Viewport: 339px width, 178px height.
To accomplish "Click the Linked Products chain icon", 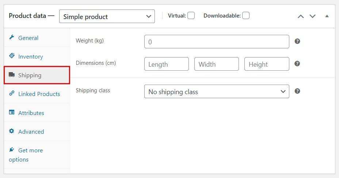I will [12, 93].
